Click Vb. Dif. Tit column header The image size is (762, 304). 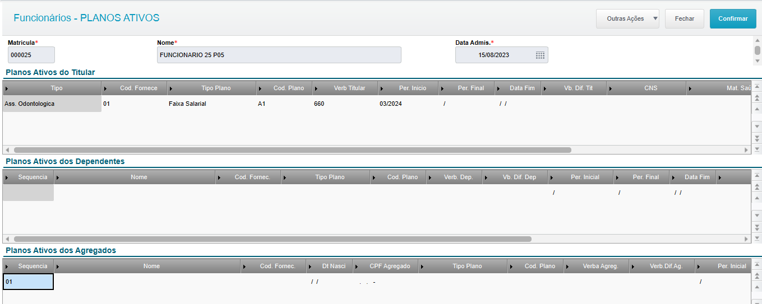[574, 88]
